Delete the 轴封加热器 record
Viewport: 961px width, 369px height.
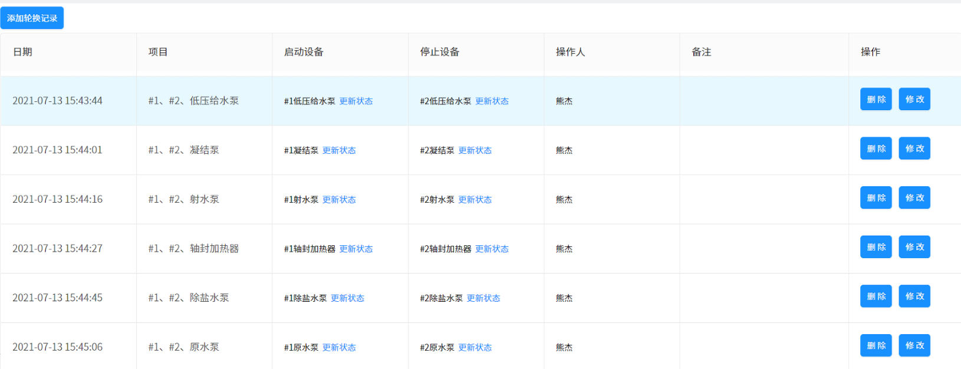[x=876, y=247]
